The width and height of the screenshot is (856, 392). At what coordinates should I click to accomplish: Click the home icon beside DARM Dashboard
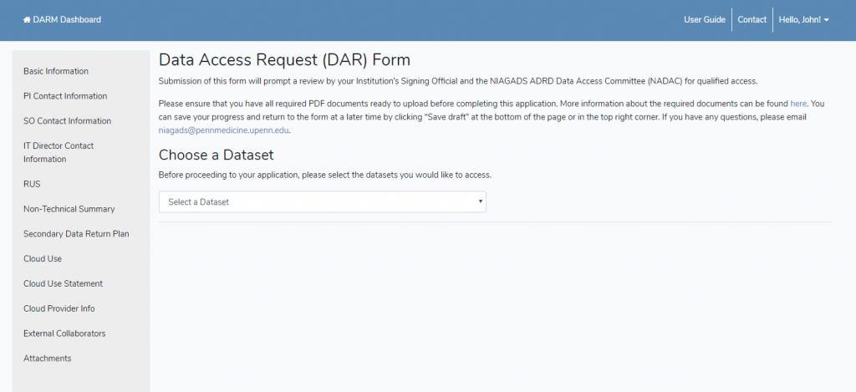(x=26, y=19)
